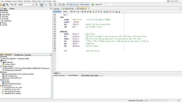Switch to Internet Connection output tab
The width and height of the screenshot is (182, 102).
point(59,75)
